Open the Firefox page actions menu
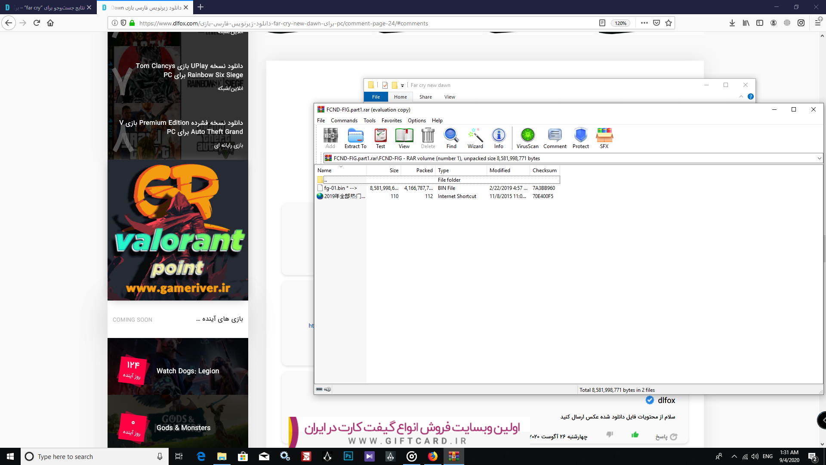This screenshot has height=465, width=826. tap(644, 23)
